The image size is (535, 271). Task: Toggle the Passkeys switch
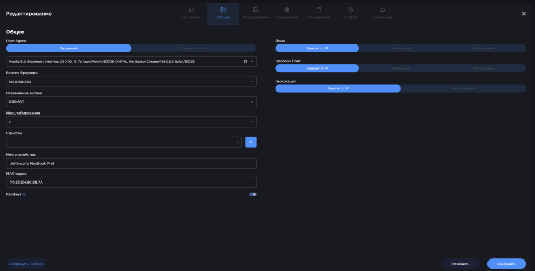click(x=253, y=194)
